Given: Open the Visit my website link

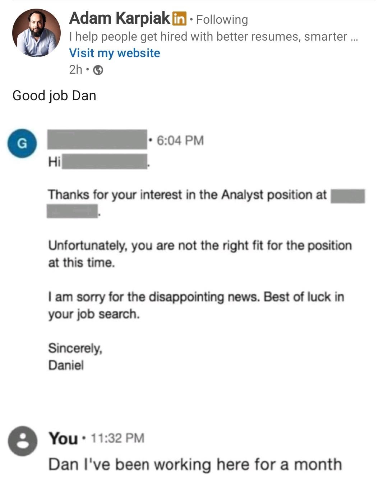Looking at the screenshot, I should pyautogui.click(x=115, y=53).
